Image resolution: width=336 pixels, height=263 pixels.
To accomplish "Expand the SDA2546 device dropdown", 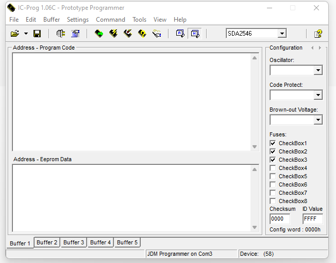I will pyautogui.click(x=282, y=34).
